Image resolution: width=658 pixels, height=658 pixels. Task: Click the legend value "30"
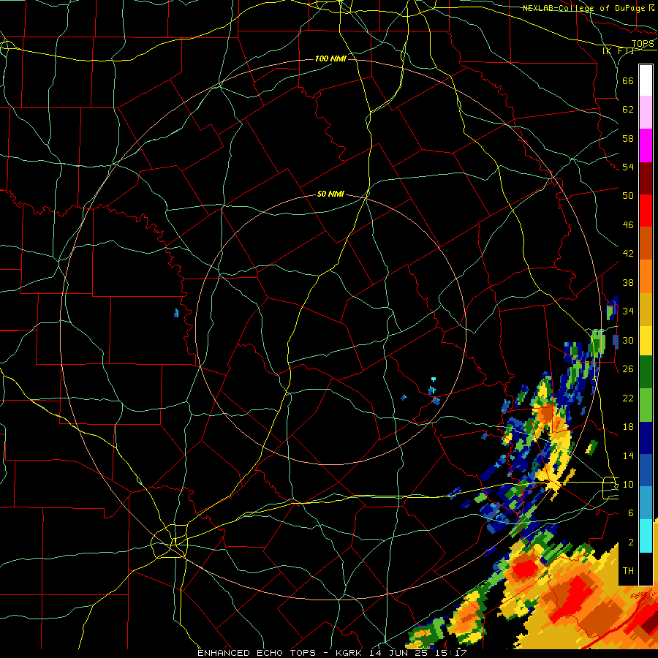click(x=628, y=340)
